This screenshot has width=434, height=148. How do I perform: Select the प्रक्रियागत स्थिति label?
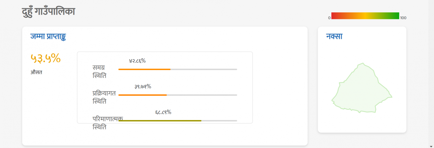104,97
